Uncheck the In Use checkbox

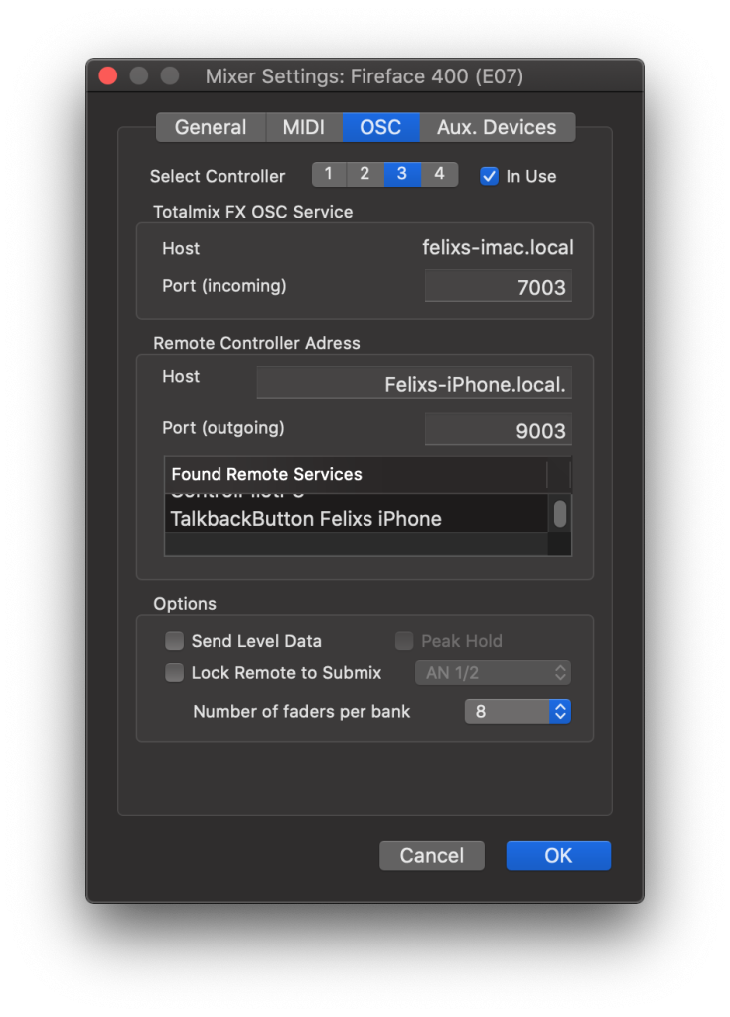point(489,176)
